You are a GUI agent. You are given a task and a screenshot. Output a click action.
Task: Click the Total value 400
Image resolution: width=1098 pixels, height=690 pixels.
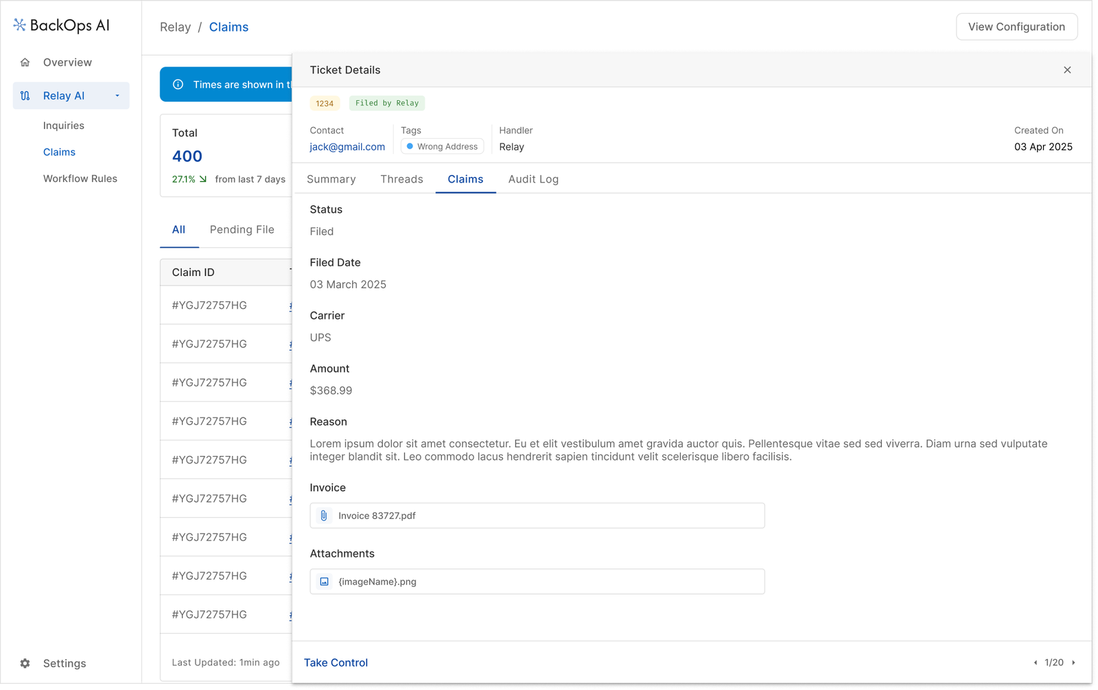pos(187,157)
